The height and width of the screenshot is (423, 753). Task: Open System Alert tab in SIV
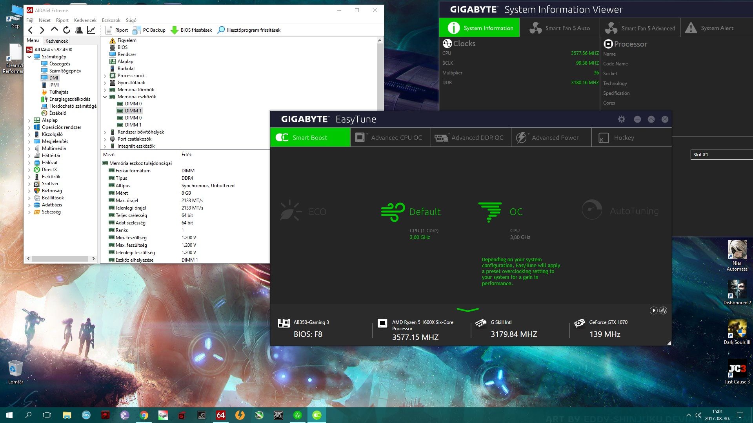click(717, 28)
